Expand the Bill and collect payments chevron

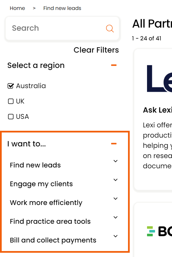(116, 236)
